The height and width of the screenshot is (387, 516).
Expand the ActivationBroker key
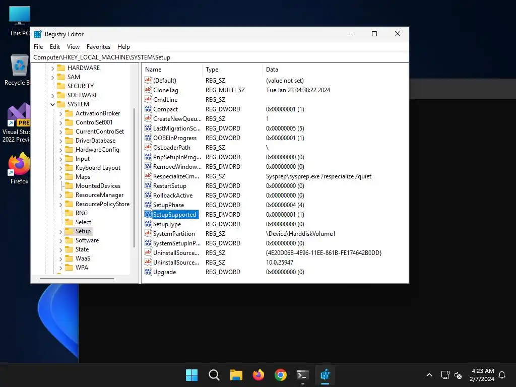pyautogui.click(x=60, y=113)
